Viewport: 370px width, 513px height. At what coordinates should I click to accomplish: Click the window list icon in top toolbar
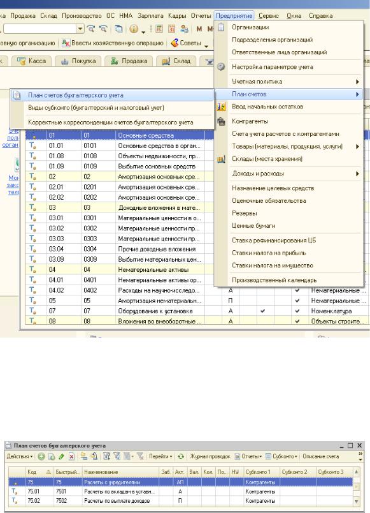pos(119,29)
